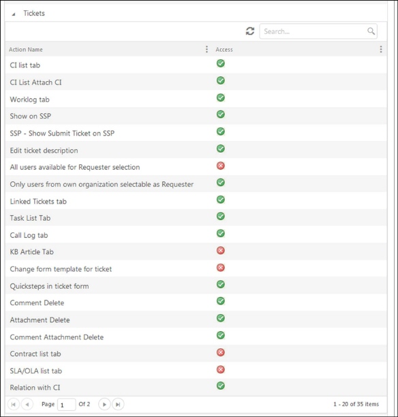Open Action Name column options menu
Viewport: 398px width, 417px height.
tap(206, 49)
